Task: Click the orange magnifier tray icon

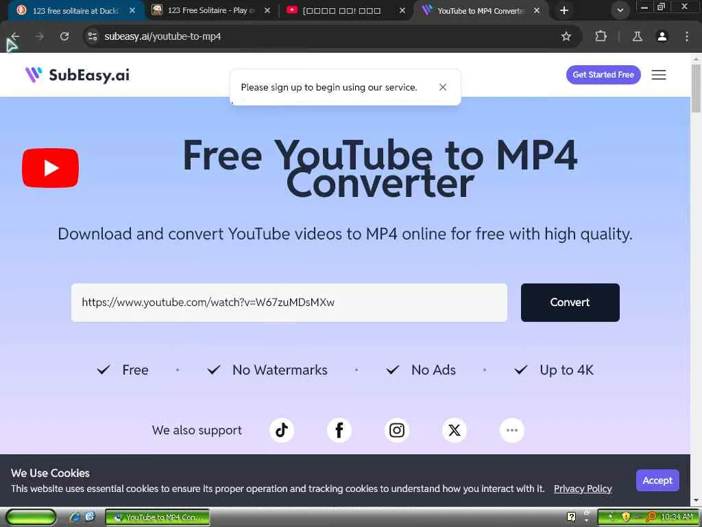Action: (651, 517)
